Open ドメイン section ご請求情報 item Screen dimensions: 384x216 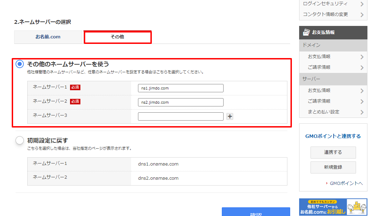(x=319, y=67)
